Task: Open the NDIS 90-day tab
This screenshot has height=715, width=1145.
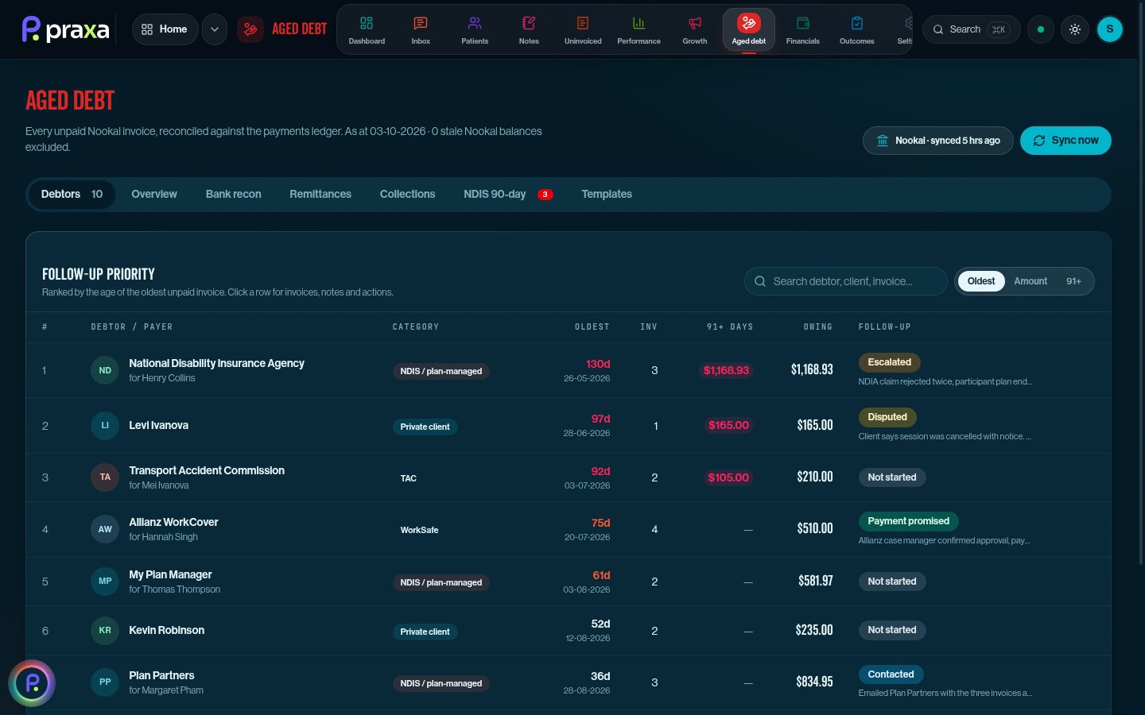Action: (508, 195)
